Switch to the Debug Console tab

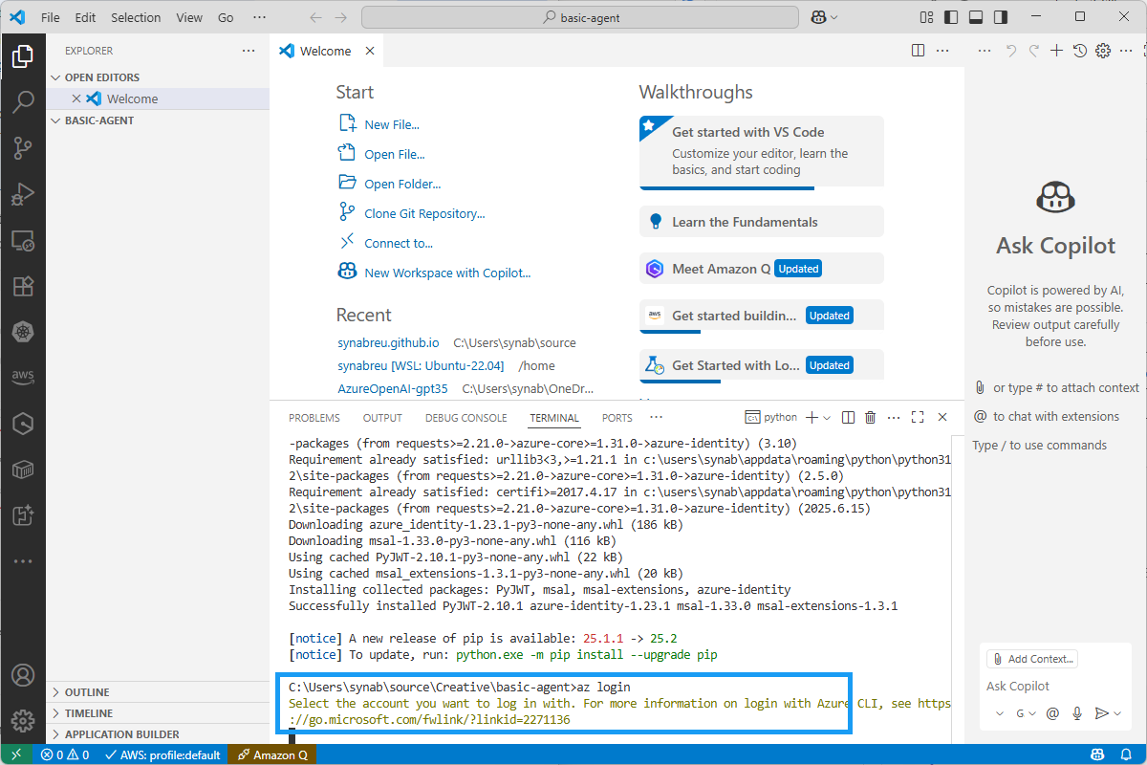point(466,418)
